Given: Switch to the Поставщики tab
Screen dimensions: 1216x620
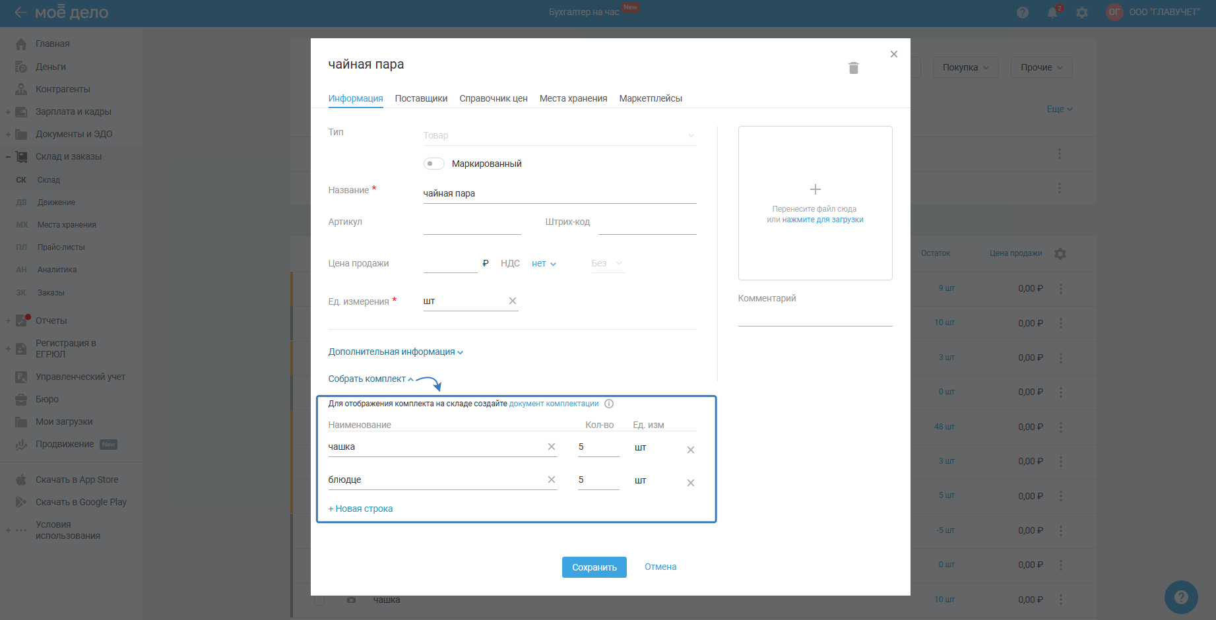Looking at the screenshot, I should 421,98.
